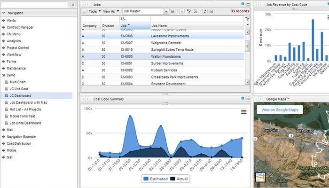Click the save view icon after Job Master
The height and width of the screenshot is (188, 329).
[x=172, y=11]
